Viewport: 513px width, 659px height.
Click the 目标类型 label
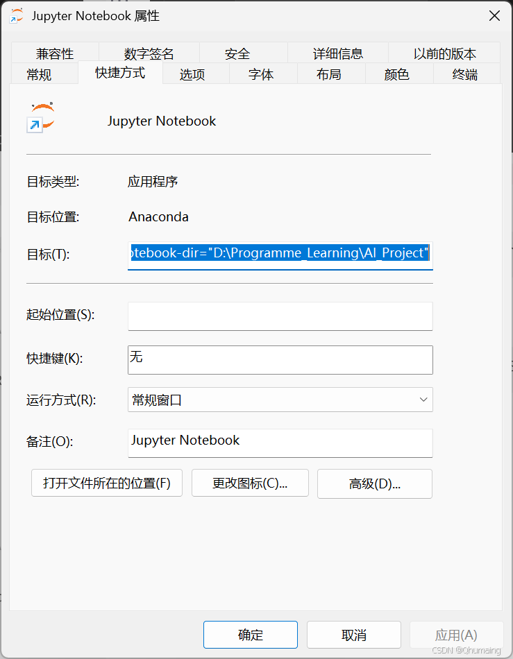[x=53, y=182]
